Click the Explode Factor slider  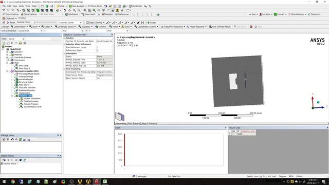point(45,22)
